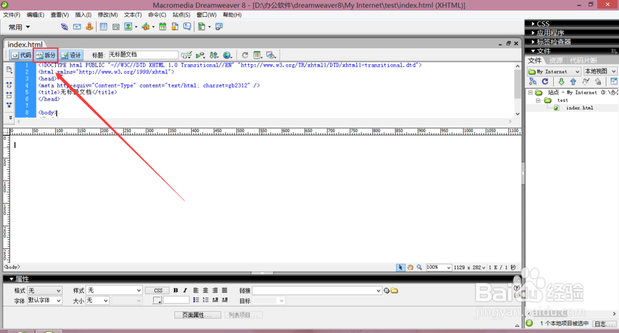Insert a Table from toolbar
The image size is (619, 333).
(103, 27)
